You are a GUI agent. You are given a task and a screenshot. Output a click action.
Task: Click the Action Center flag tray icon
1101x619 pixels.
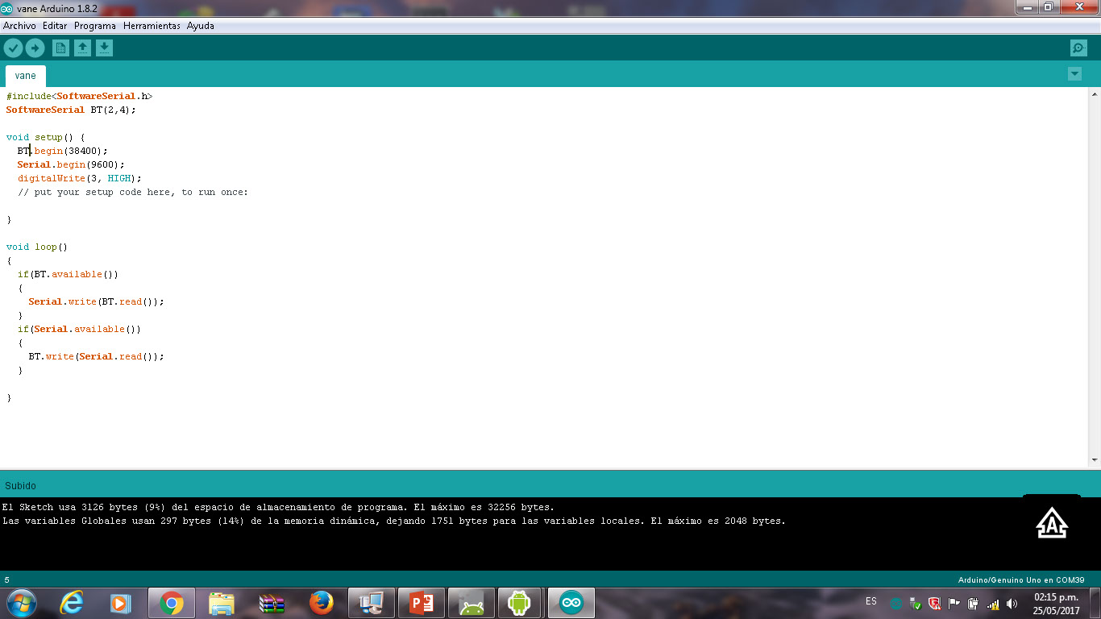click(954, 604)
